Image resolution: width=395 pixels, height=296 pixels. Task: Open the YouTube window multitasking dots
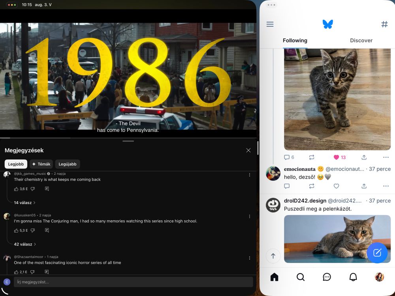(12, 5)
